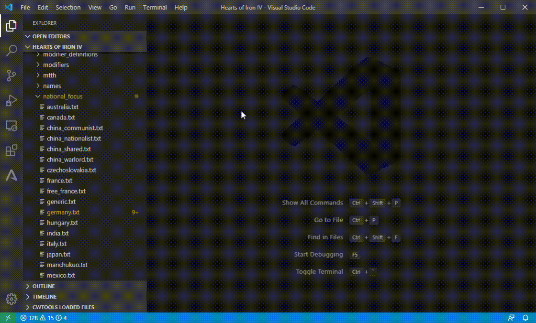Open australia.txt file
Screen dimensions: 536x323
point(85,107)
